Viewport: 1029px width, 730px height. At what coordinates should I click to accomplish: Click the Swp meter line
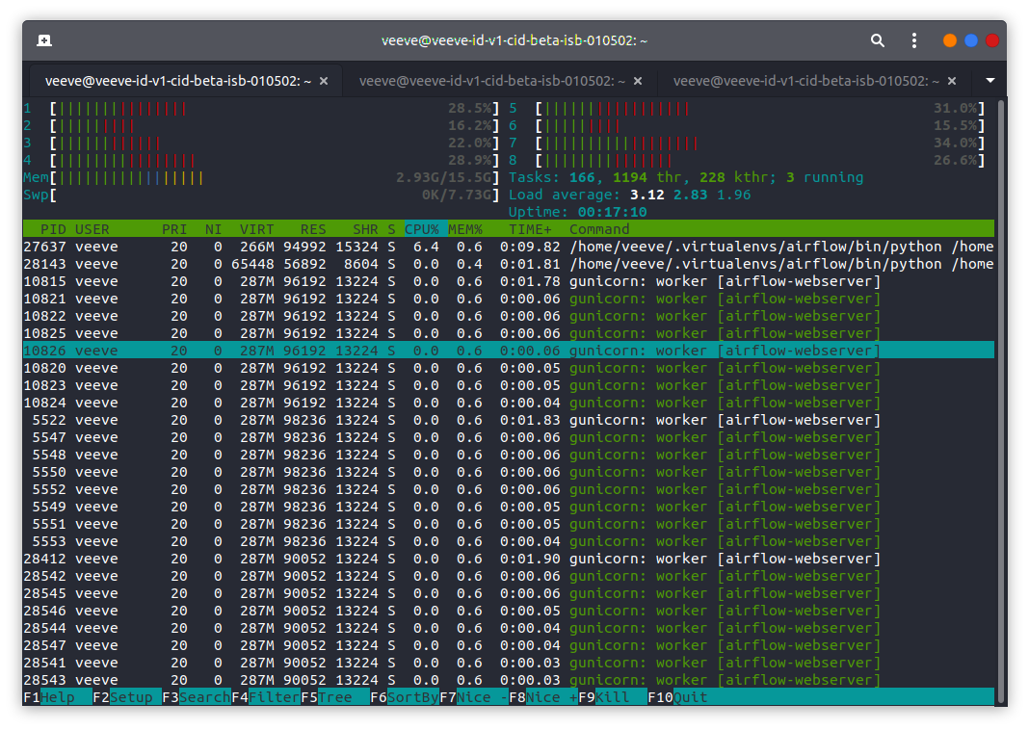coord(261,195)
